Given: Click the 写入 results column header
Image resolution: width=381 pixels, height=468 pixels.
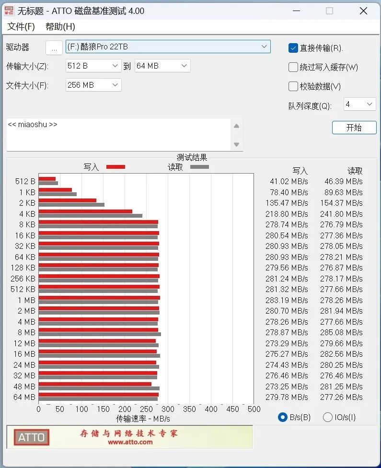Looking at the screenshot, I should pos(300,171).
